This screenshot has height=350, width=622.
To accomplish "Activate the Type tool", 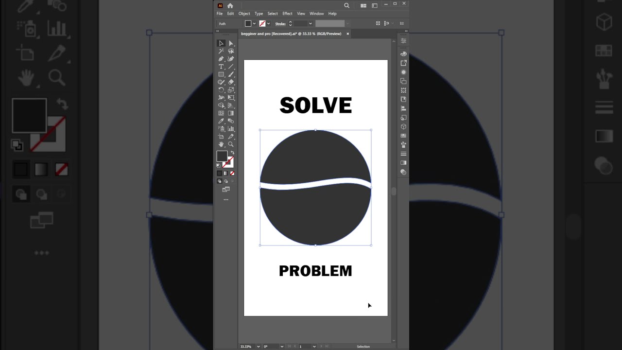I will [x=221, y=67].
